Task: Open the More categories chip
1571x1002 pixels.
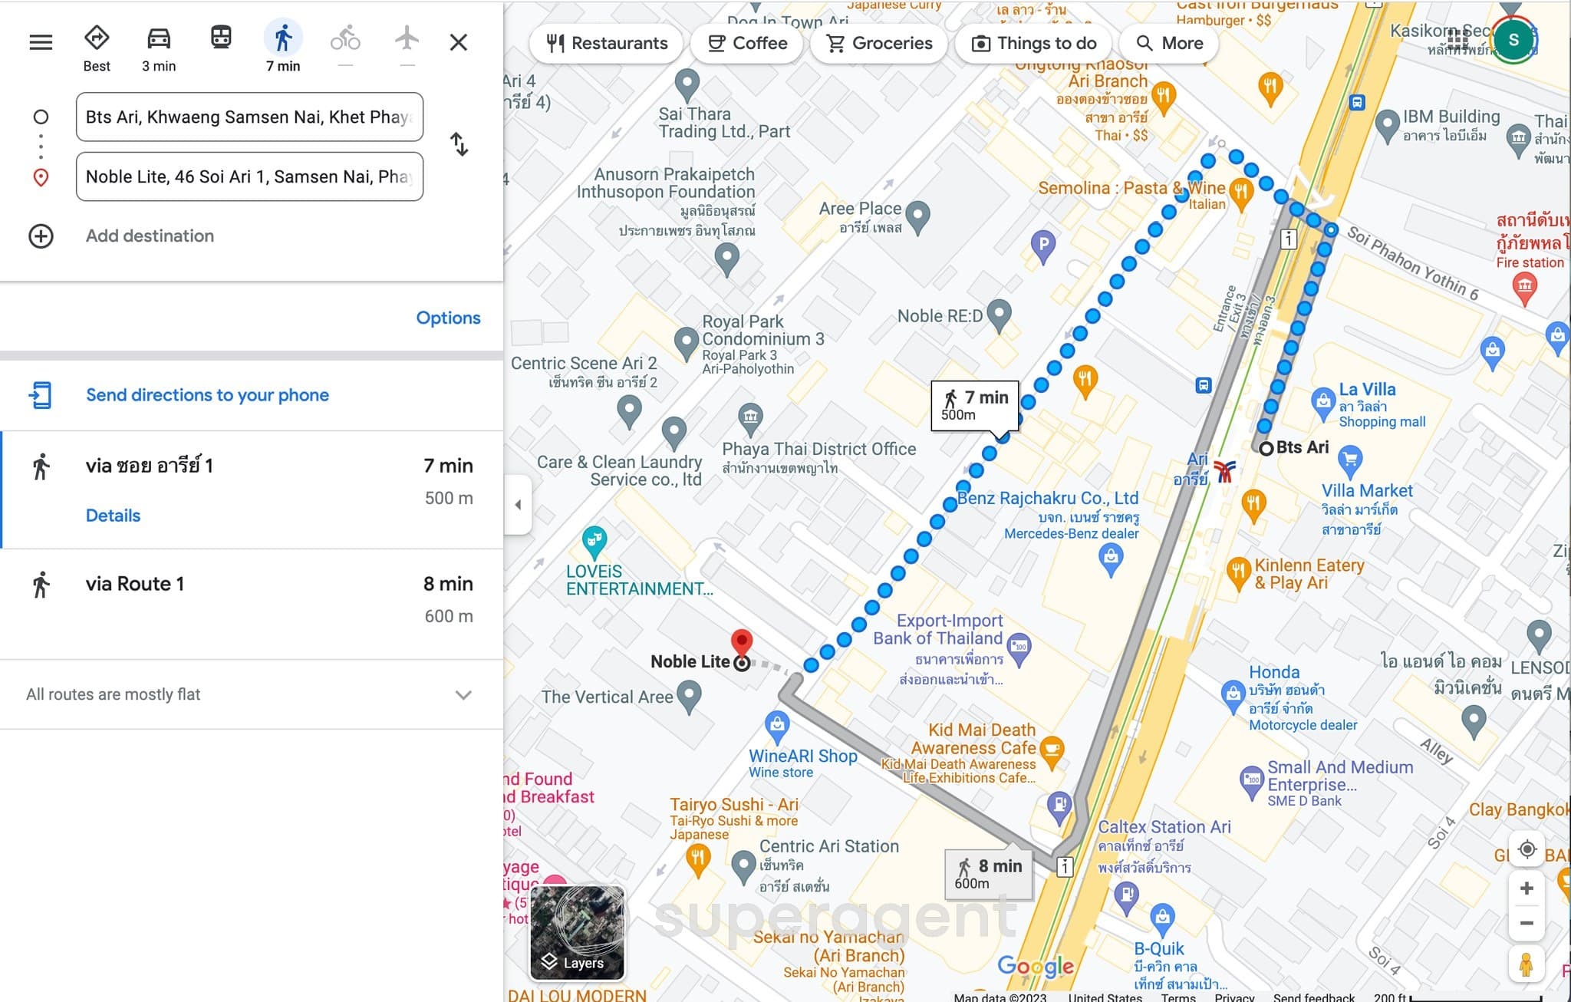Action: [1169, 43]
